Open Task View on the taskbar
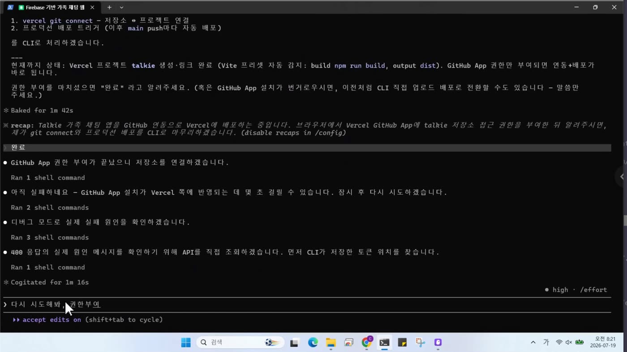 click(x=294, y=343)
